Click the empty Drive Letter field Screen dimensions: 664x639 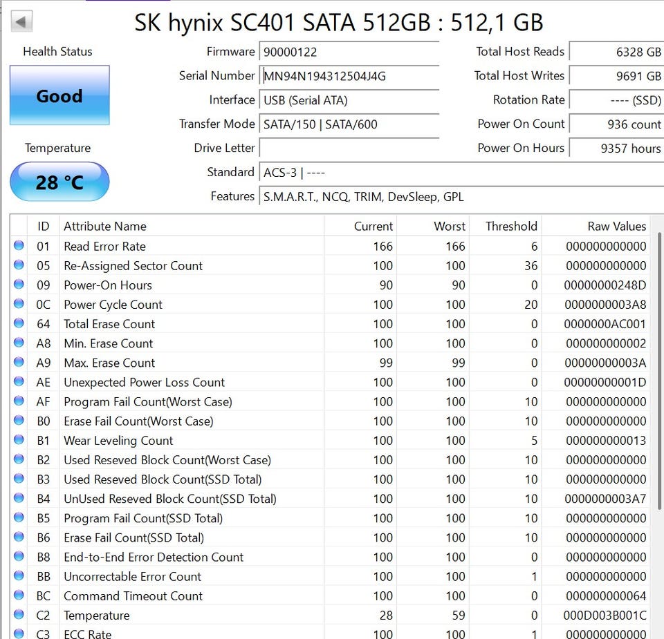pyautogui.click(x=349, y=149)
